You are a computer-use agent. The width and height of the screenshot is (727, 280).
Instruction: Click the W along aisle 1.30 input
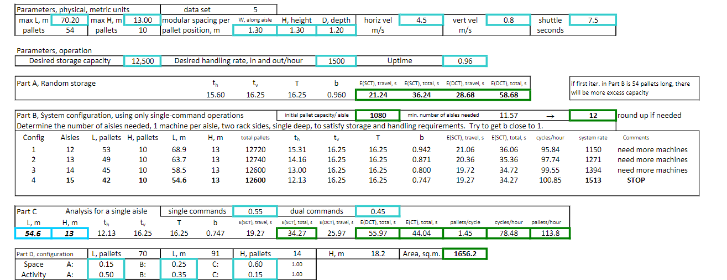(255, 30)
